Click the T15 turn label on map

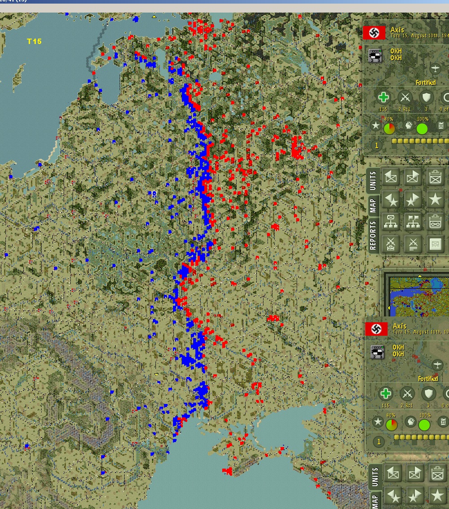34,41
